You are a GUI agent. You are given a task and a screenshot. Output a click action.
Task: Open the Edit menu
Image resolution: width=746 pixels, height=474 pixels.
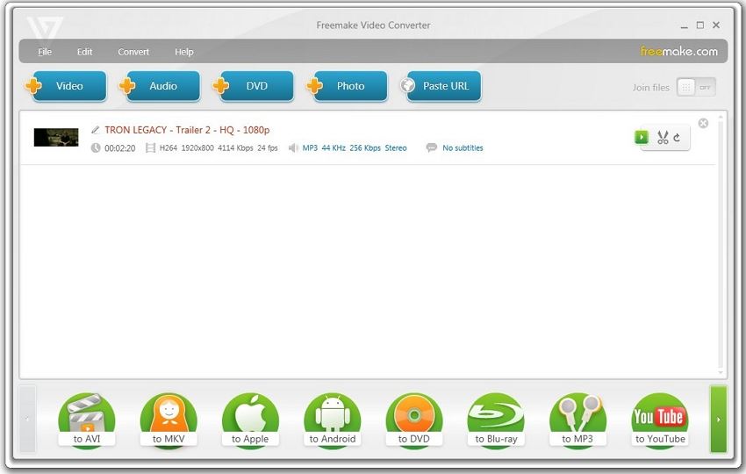pyautogui.click(x=84, y=52)
